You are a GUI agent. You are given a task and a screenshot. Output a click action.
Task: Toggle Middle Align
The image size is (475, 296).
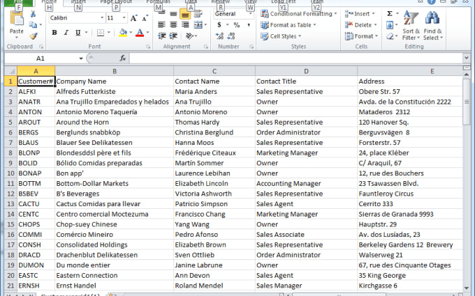click(x=173, y=14)
